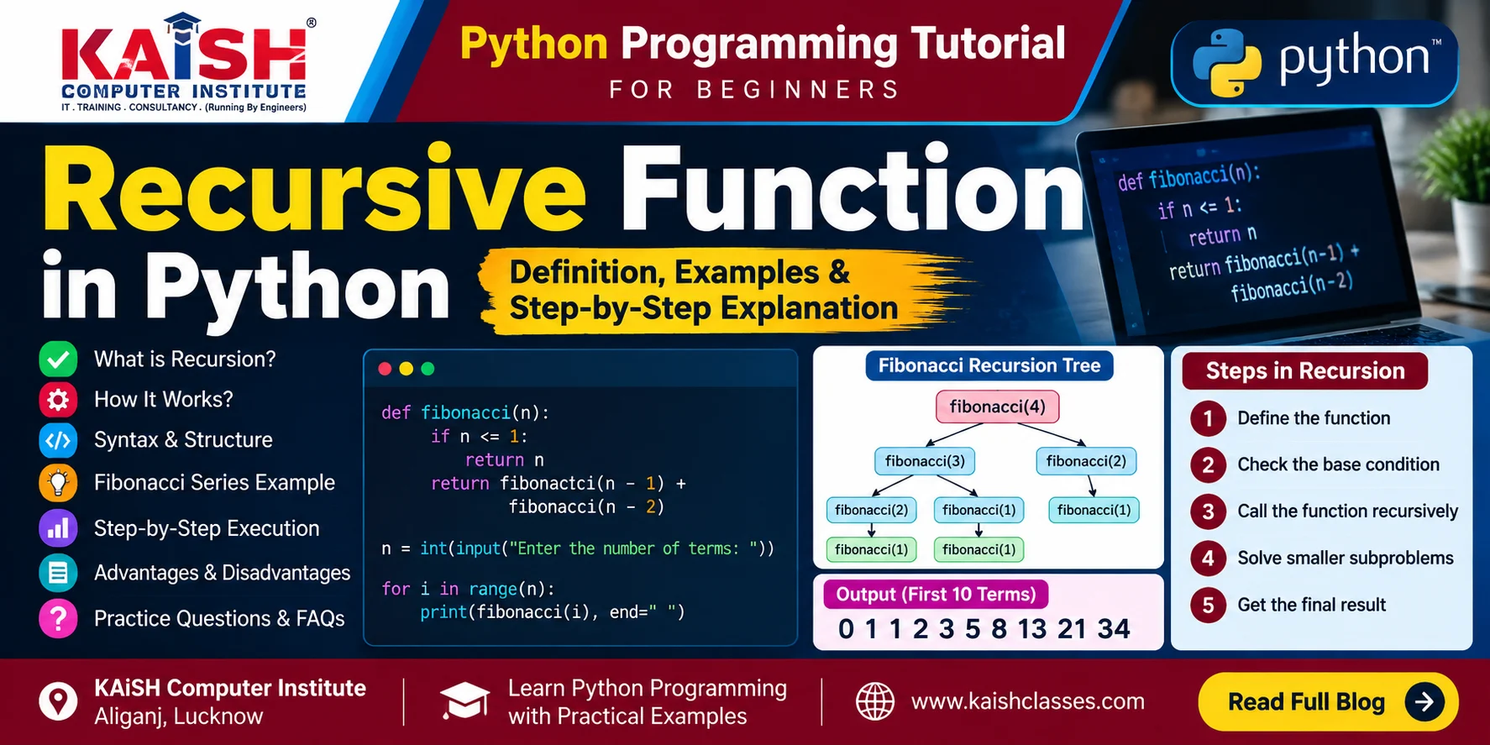This screenshot has height=745, width=1490.
Task: Open the www.kaishclasses.com link
Action: (1027, 701)
